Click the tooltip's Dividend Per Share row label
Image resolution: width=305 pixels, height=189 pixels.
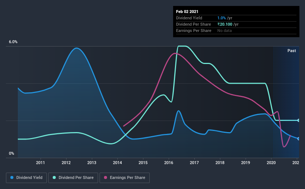point(193,24)
